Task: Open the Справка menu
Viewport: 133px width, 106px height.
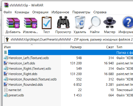Action: [x=100, y=12]
